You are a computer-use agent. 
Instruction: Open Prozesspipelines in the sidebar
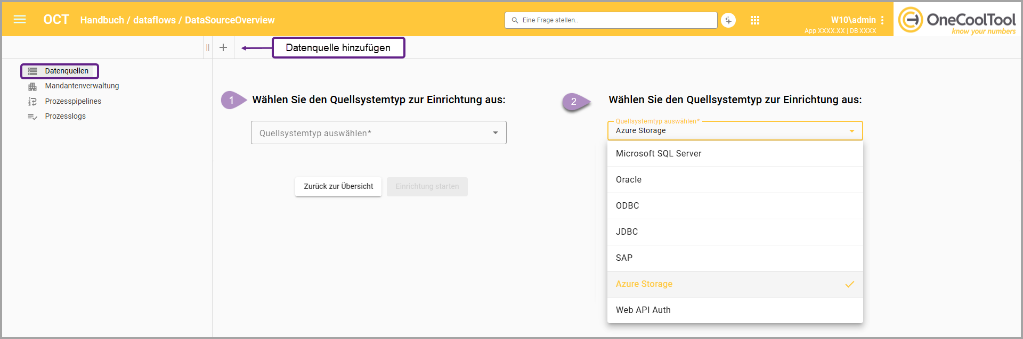tap(73, 101)
